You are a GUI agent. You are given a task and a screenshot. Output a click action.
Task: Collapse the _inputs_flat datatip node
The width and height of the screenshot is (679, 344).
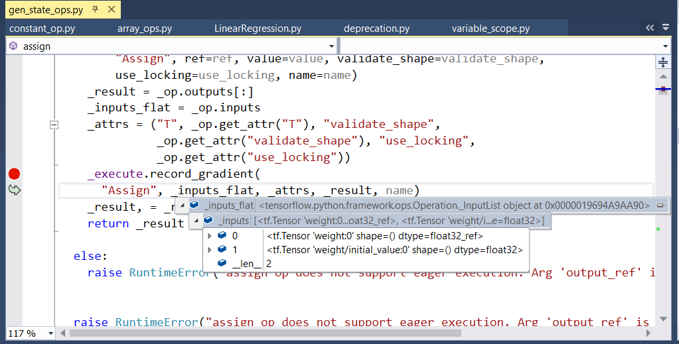pyautogui.click(x=183, y=205)
